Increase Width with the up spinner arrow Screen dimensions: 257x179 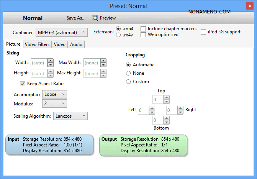pos(51,61)
